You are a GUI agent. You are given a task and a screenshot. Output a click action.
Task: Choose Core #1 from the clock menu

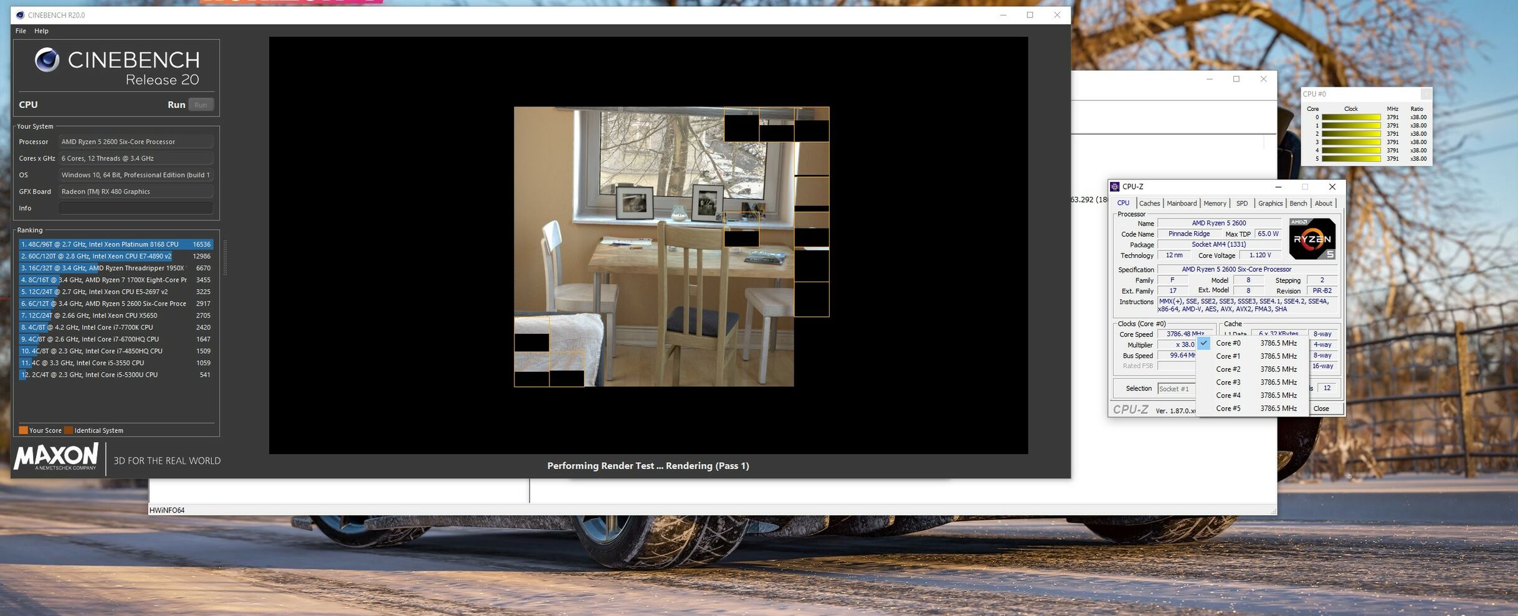click(x=1251, y=356)
